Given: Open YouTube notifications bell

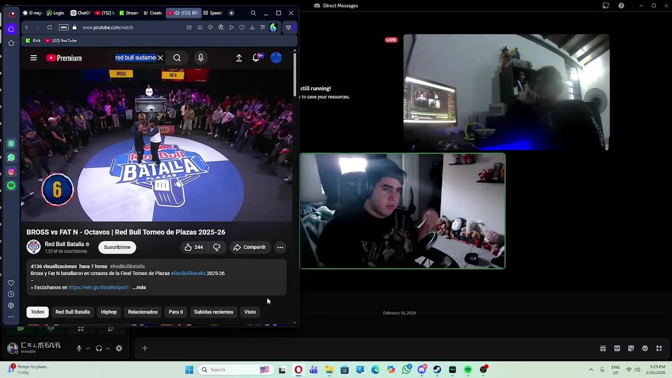Looking at the screenshot, I should coord(256,58).
